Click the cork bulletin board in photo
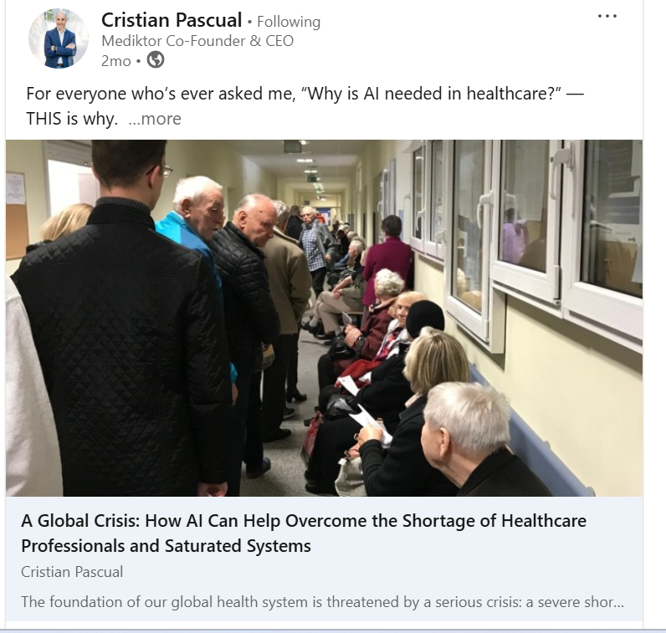The width and height of the screenshot is (666, 633). point(16,215)
